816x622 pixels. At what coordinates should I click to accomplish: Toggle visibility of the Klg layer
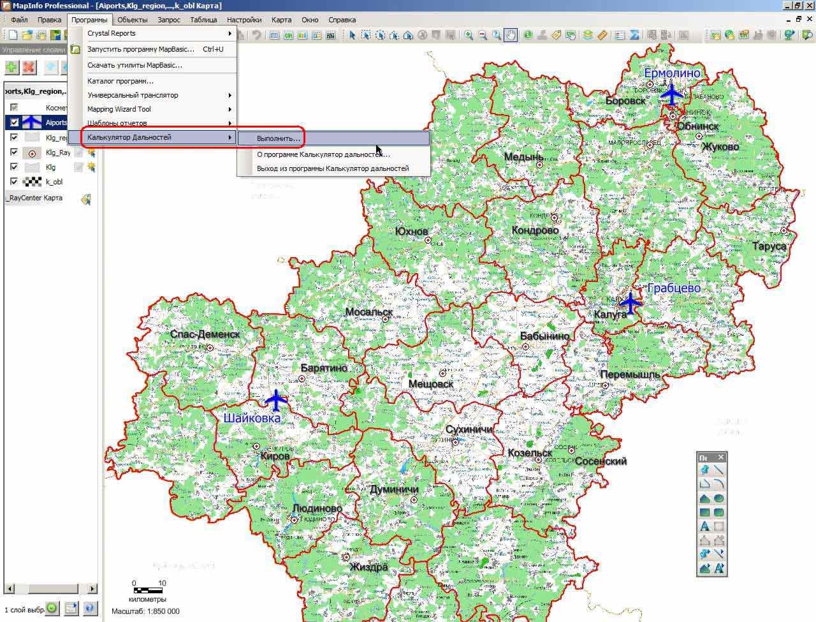click(x=14, y=167)
